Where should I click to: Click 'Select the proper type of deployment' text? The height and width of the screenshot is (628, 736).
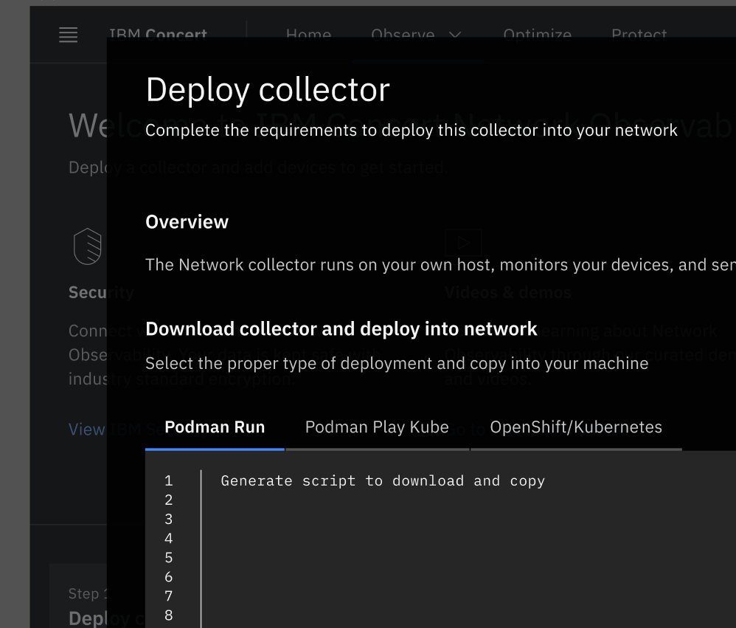click(397, 364)
